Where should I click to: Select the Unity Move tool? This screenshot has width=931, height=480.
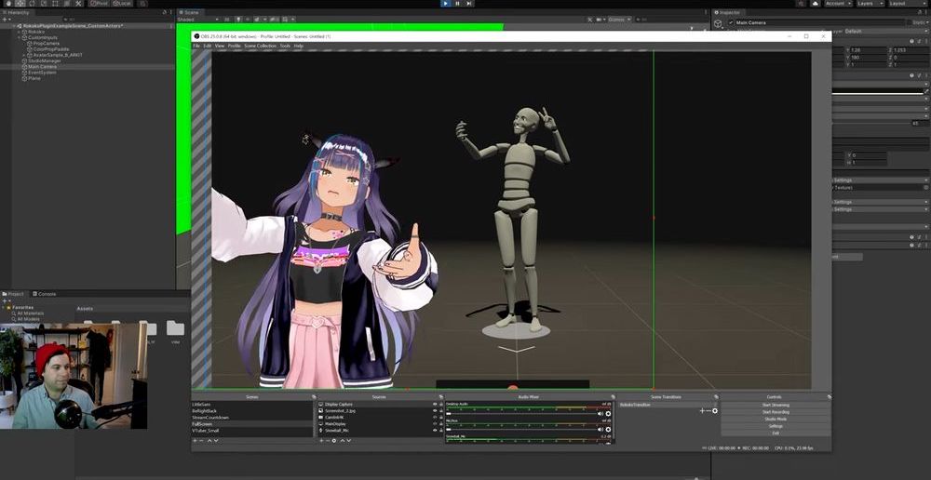(x=20, y=4)
